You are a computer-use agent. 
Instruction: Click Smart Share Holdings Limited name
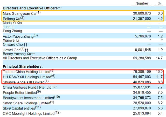click(26, 103)
